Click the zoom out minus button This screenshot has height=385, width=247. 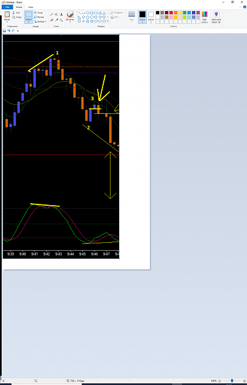220,381
